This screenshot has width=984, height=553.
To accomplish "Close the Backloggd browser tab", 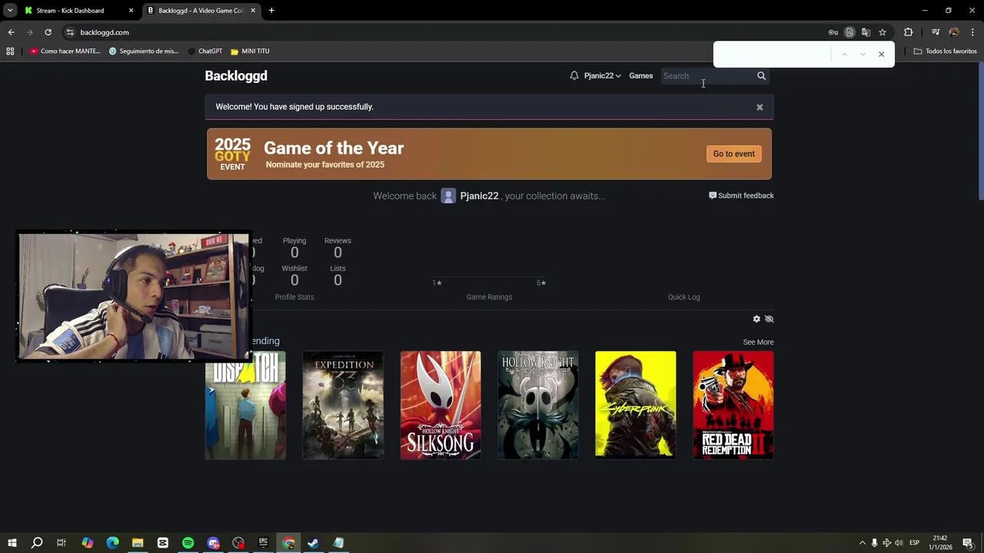I will tap(253, 11).
